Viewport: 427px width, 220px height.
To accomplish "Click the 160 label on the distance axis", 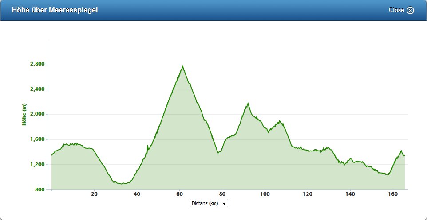I will click(x=392, y=194).
